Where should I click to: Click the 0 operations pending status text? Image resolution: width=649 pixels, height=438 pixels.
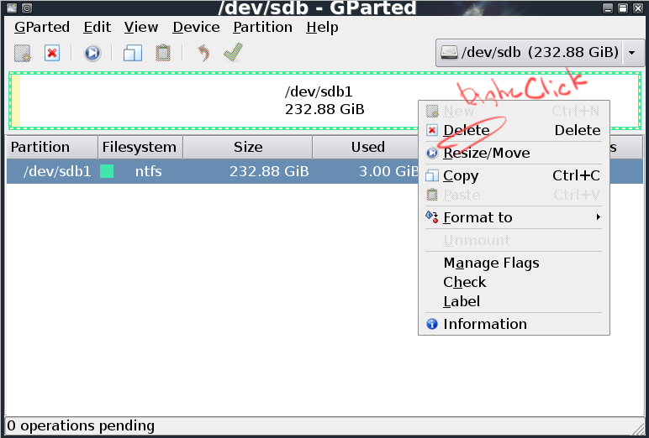81,425
